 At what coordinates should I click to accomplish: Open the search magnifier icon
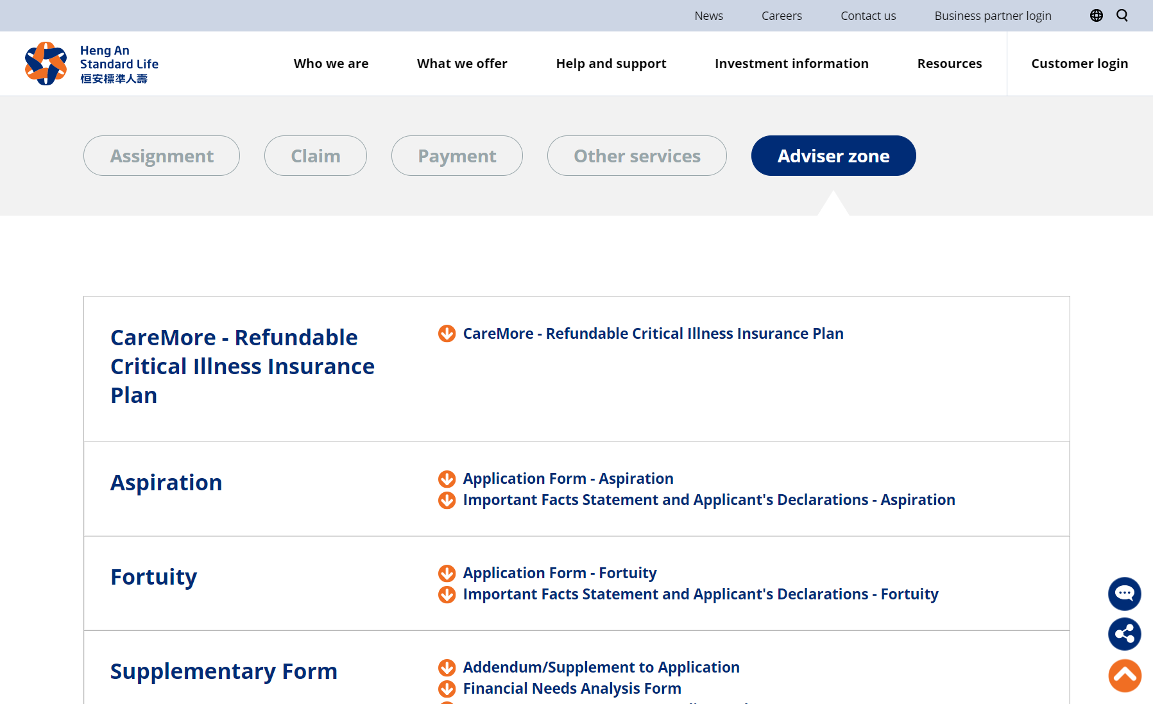[x=1122, y=15]
